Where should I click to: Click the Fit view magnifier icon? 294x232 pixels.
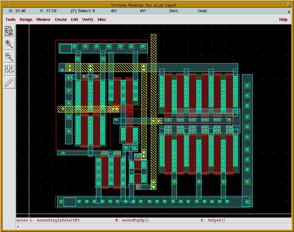point(9,31)
